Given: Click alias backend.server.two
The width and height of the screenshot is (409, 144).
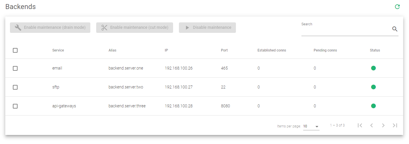Looking at the screenshot, I should pos(126,87).
